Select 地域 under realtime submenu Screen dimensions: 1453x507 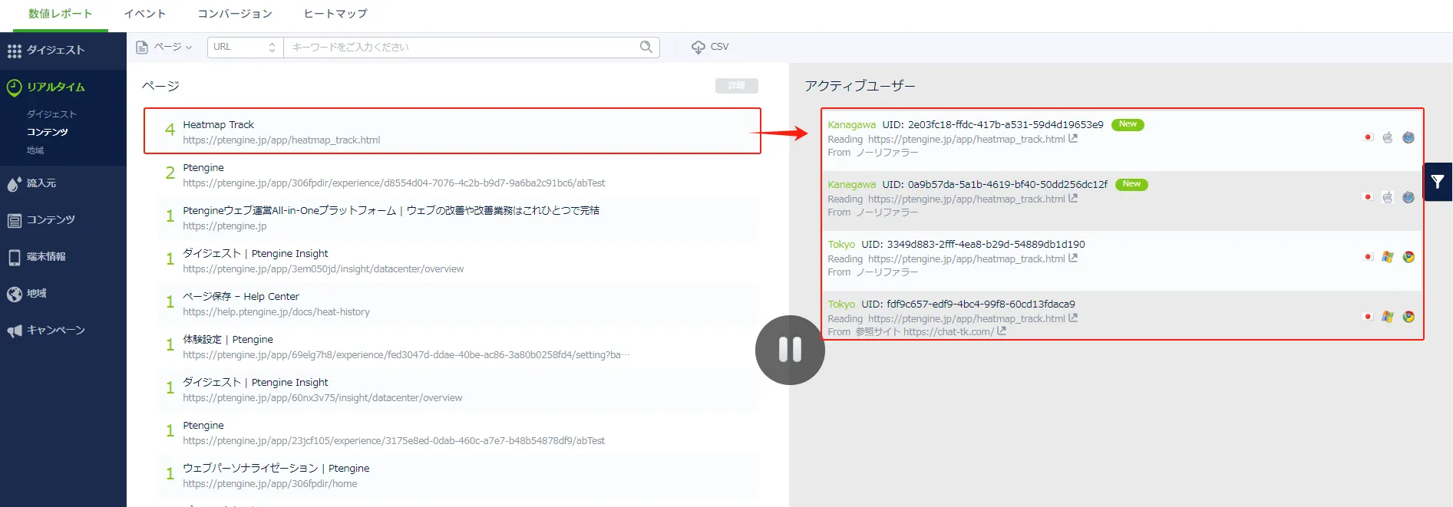point(35,150)
